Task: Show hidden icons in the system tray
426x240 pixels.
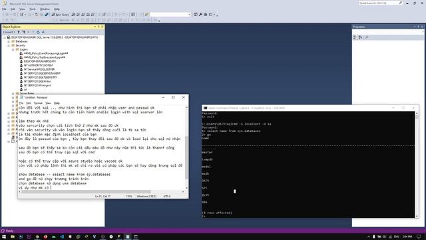Action: 369,237
